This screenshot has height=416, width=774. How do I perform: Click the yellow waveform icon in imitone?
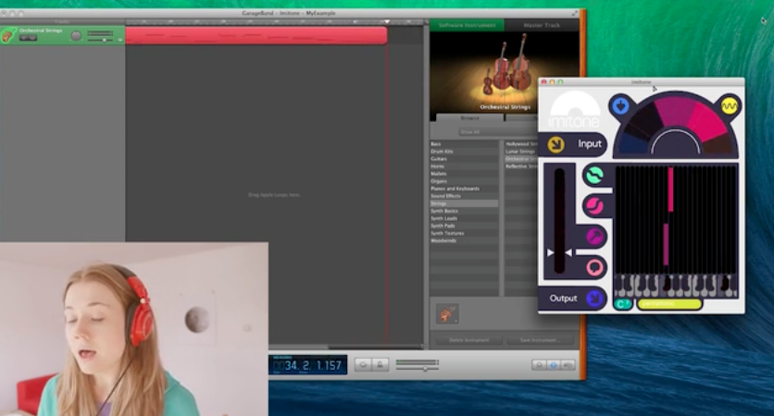click(730, 106)
